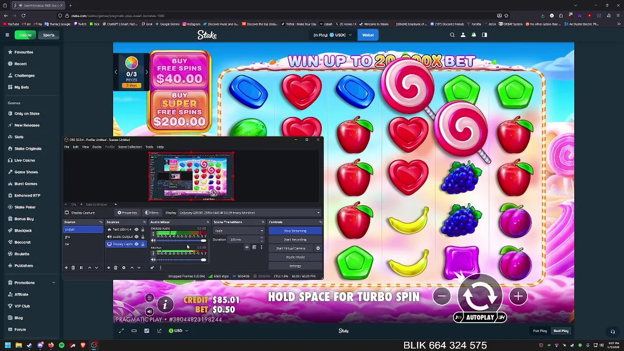624x351 pixels.
Task: Adjust Mic/Aux volume slider
Action: pyautogui.click(x=181, y=260)
